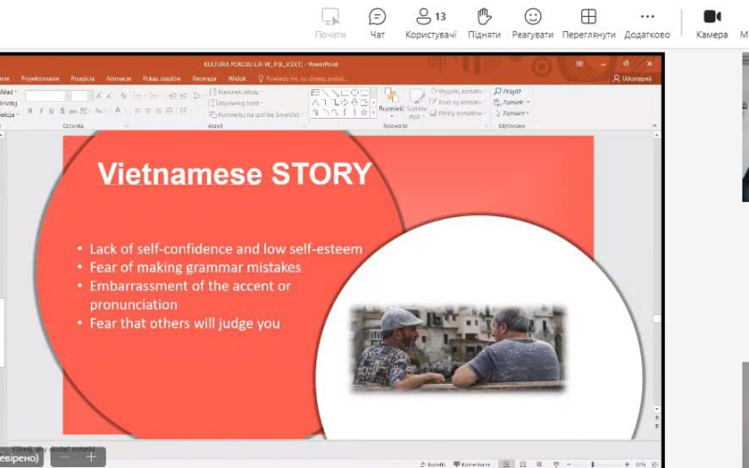The width and height of the screenshot is (749, 468).
Task: Open the Додатково more options menu
Action: tap(647, 22)
